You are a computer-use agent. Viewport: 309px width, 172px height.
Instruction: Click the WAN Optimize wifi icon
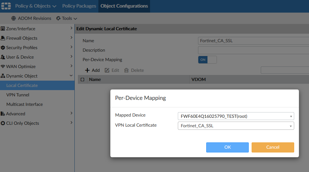pos(3,66)
